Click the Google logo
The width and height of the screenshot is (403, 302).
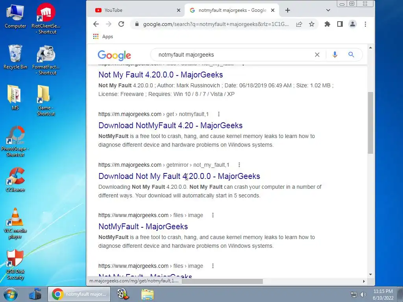115,55
